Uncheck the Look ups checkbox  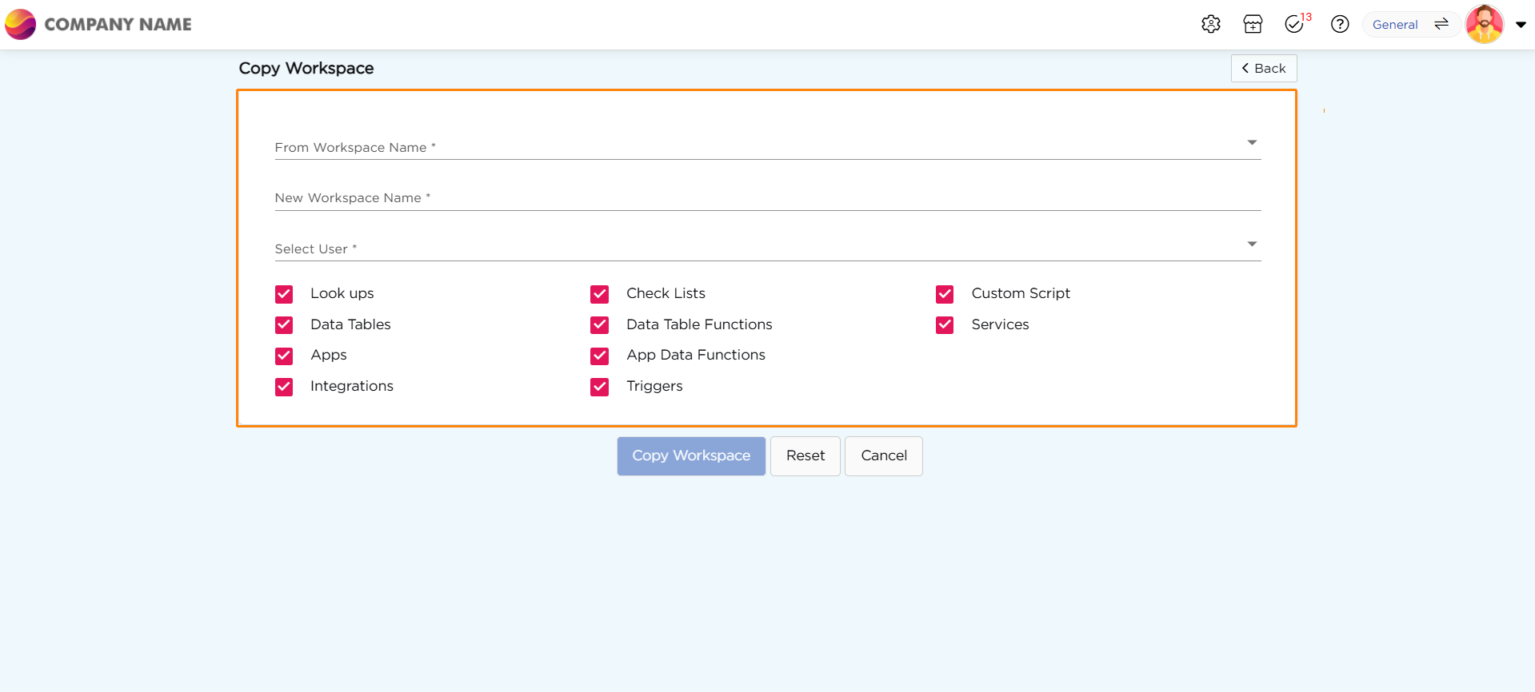coord(284,294)
